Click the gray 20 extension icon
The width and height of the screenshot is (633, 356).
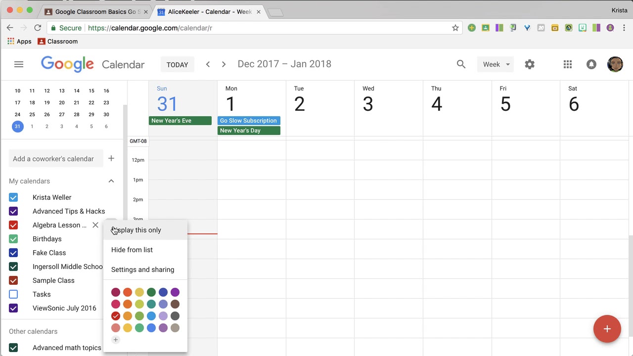click(541, 28)
